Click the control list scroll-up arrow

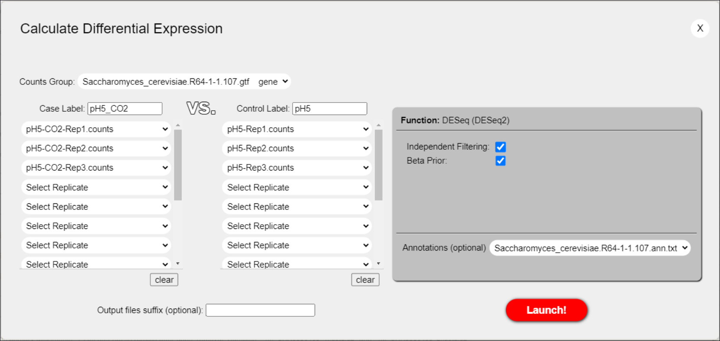[379, 125]
